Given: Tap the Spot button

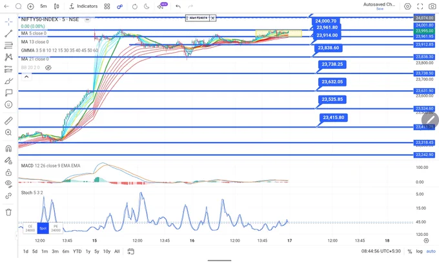Looking at the screenshot, I should coord(43,228).
